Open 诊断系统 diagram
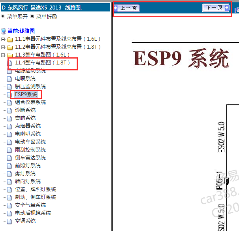Viewport: 239px width, 231px height. click(x=25, y=110)
